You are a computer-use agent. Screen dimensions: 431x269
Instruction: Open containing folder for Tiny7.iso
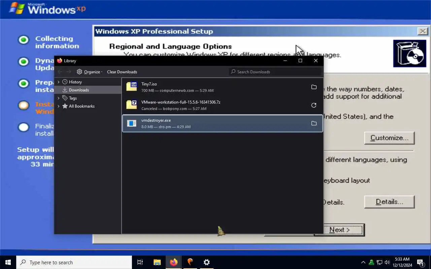coord(314,87)
